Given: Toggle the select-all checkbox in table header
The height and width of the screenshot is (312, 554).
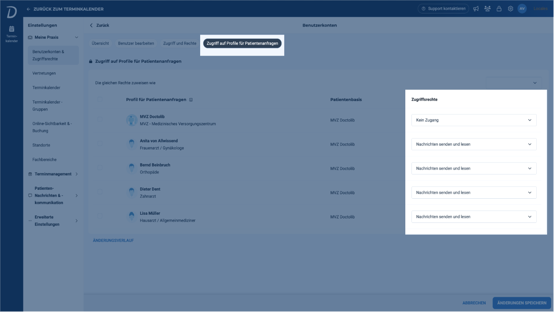Looking at the screenshot, I should [x=100, y=99].
